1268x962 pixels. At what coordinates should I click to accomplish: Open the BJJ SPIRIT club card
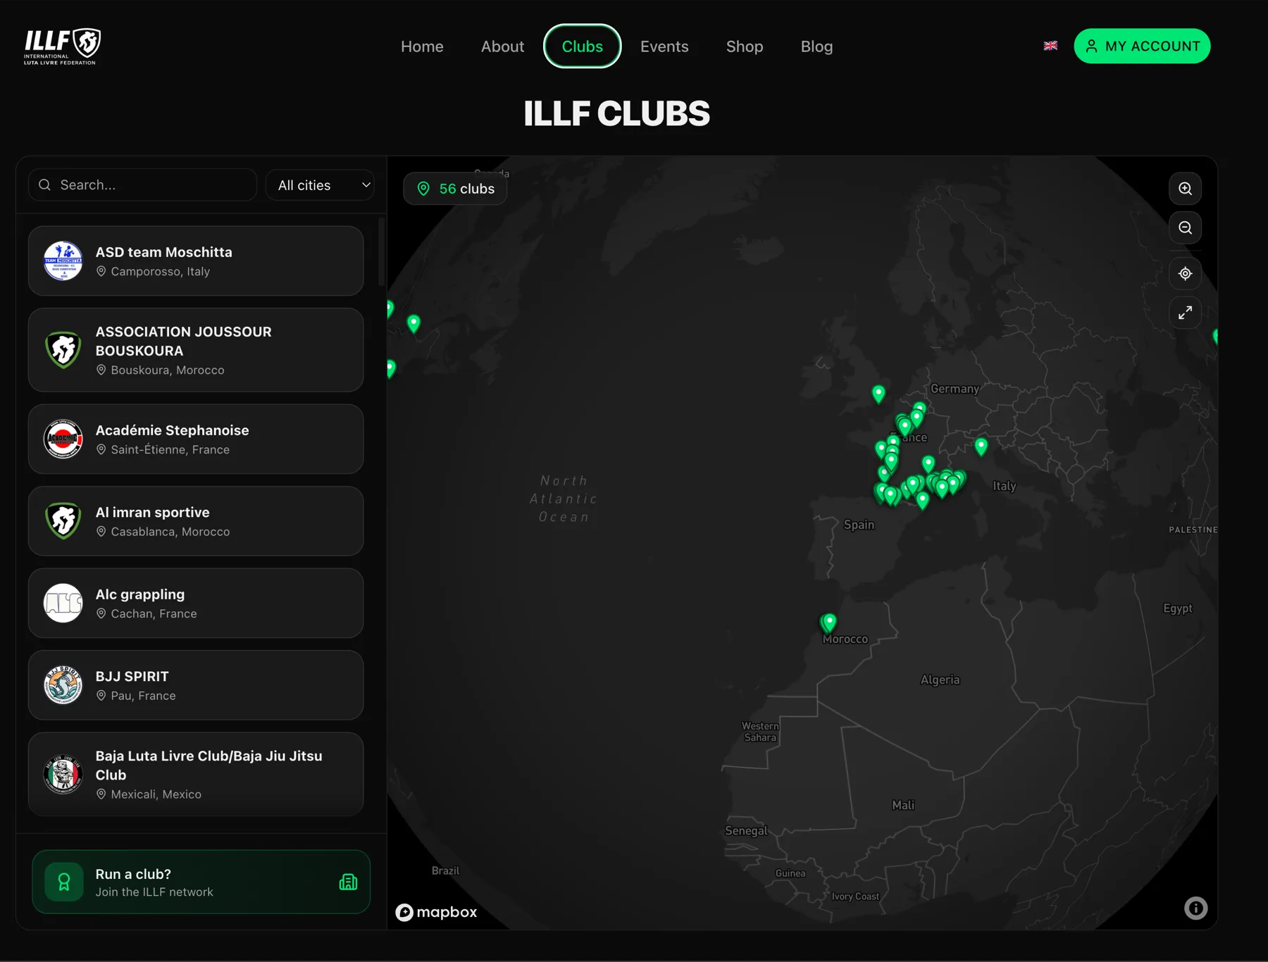pyautogui.click(x=196, y=685)
